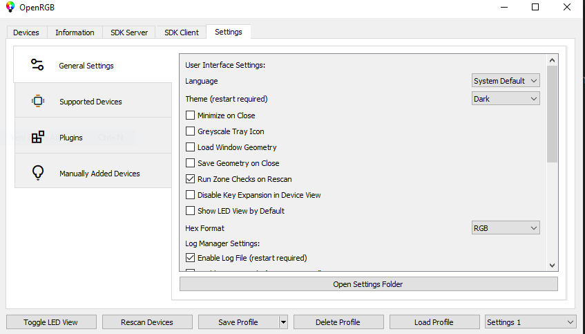The image size is (585, 334).
Task: Click the Manually Added Devices bulb icon
Action: pos(38,173)
